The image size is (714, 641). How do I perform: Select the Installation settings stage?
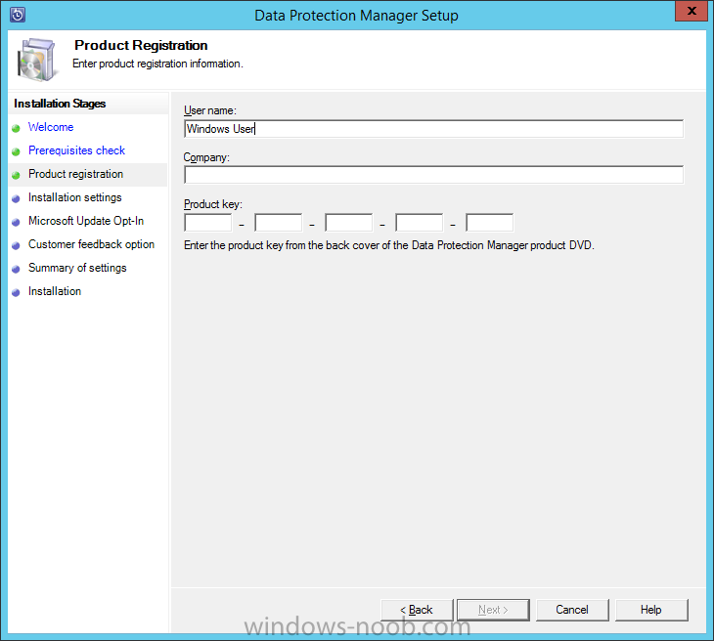point(75,197)
